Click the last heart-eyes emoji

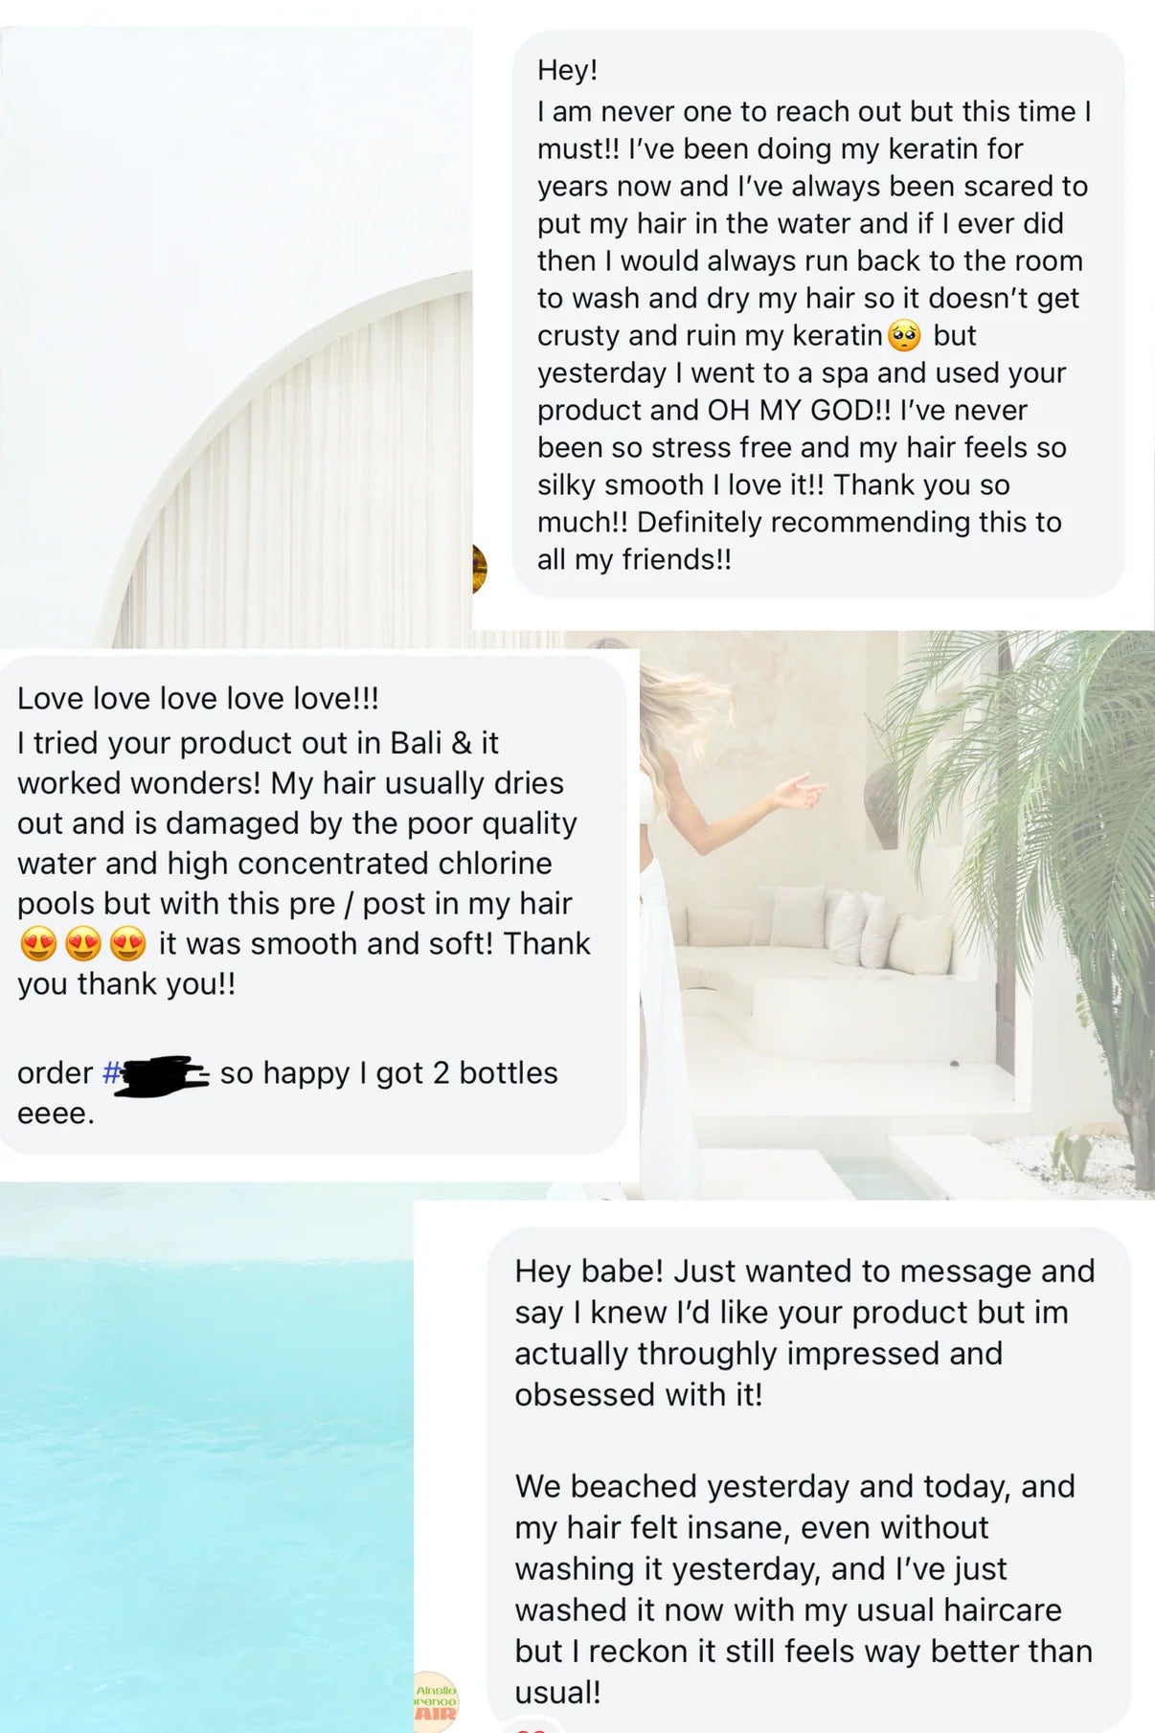(x=128, y=944)
